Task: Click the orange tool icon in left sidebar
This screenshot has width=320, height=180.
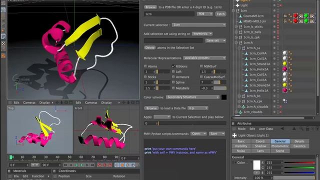Action: (x=3, y=55)
